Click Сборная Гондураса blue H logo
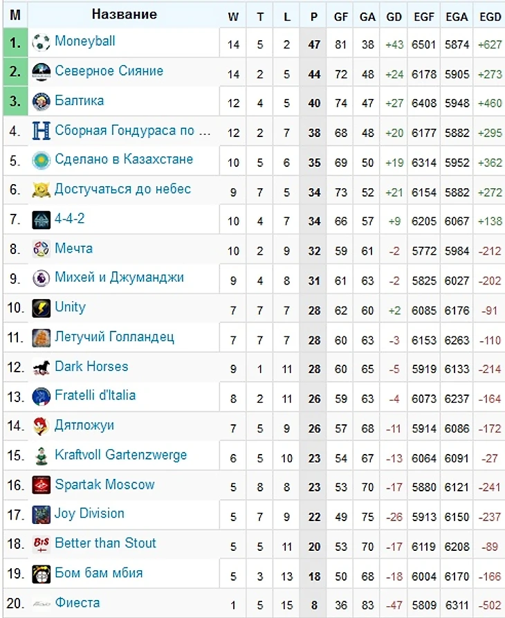This screenshot has height=618, width=505. [42, 131]
